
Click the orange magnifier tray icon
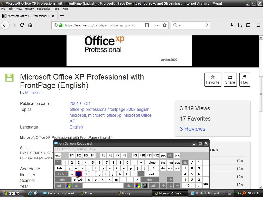point(244,193)
